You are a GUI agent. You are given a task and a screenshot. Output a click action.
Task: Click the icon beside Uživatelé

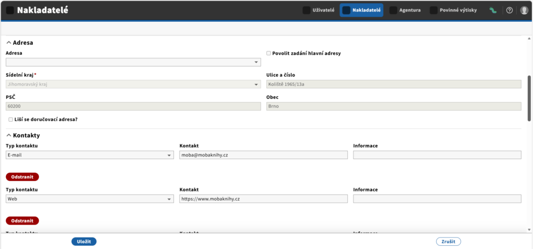click(x=306, y=10)
